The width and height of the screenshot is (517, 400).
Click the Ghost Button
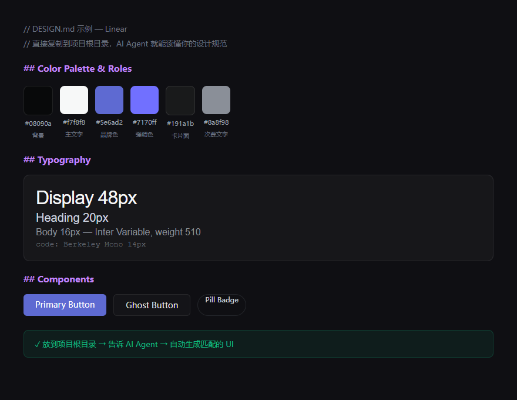(152, 305)
